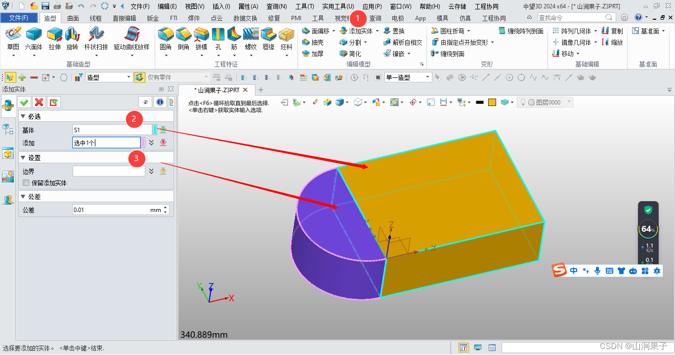Confirm with the green checkmark button
This screenshot has height=355, width=675.
(x=24, y=102)
